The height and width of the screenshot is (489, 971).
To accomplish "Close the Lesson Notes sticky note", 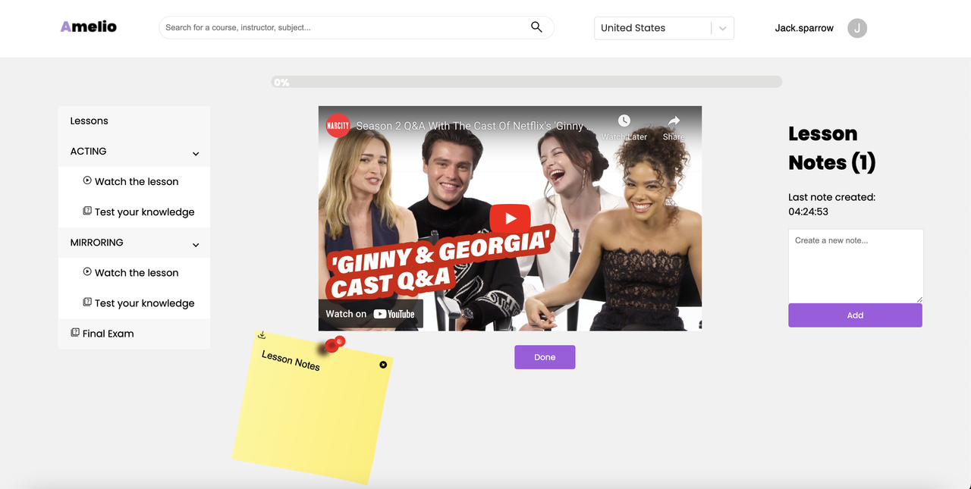I will pos(383,365).
